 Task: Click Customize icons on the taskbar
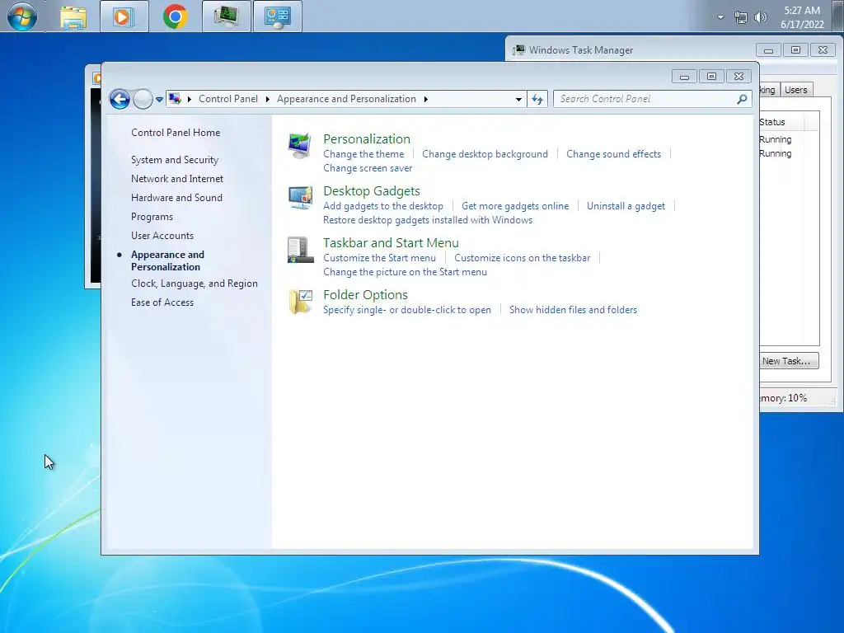(x=522, y=258)
